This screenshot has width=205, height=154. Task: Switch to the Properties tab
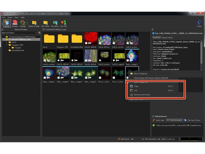tap(157, 37)
